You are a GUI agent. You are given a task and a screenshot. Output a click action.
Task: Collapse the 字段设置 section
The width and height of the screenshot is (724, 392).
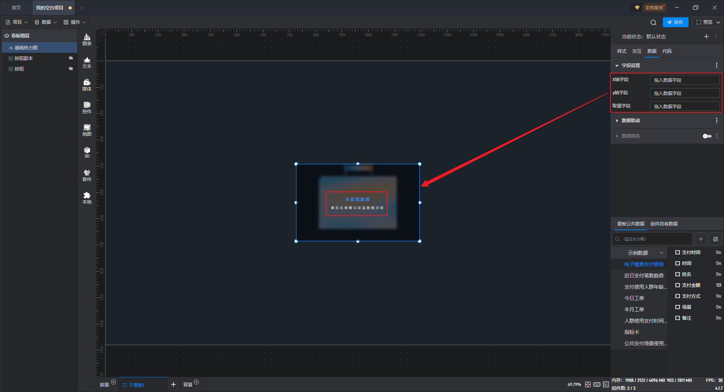pyautogui.click(x=617, y=66)
